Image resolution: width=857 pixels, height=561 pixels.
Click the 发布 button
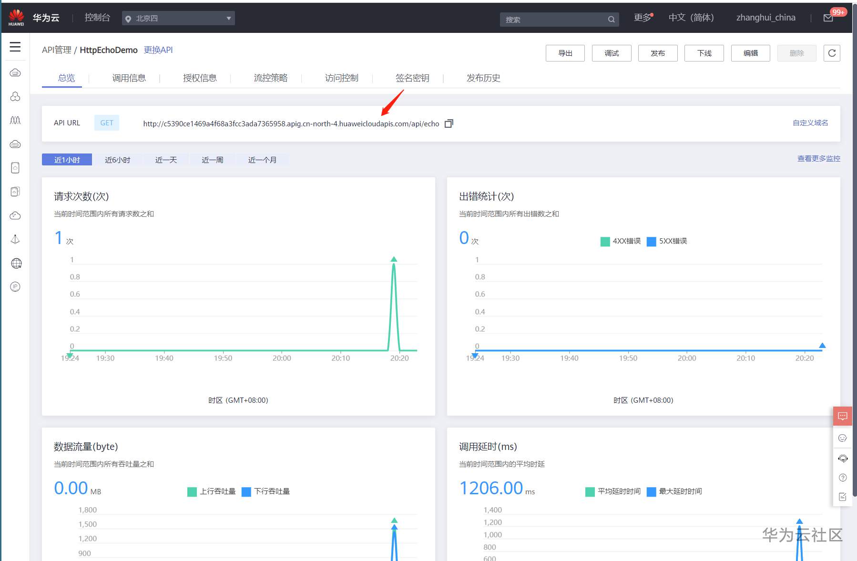click(658, 53)
